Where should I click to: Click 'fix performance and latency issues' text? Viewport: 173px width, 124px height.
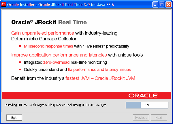(x=99, y=70)
